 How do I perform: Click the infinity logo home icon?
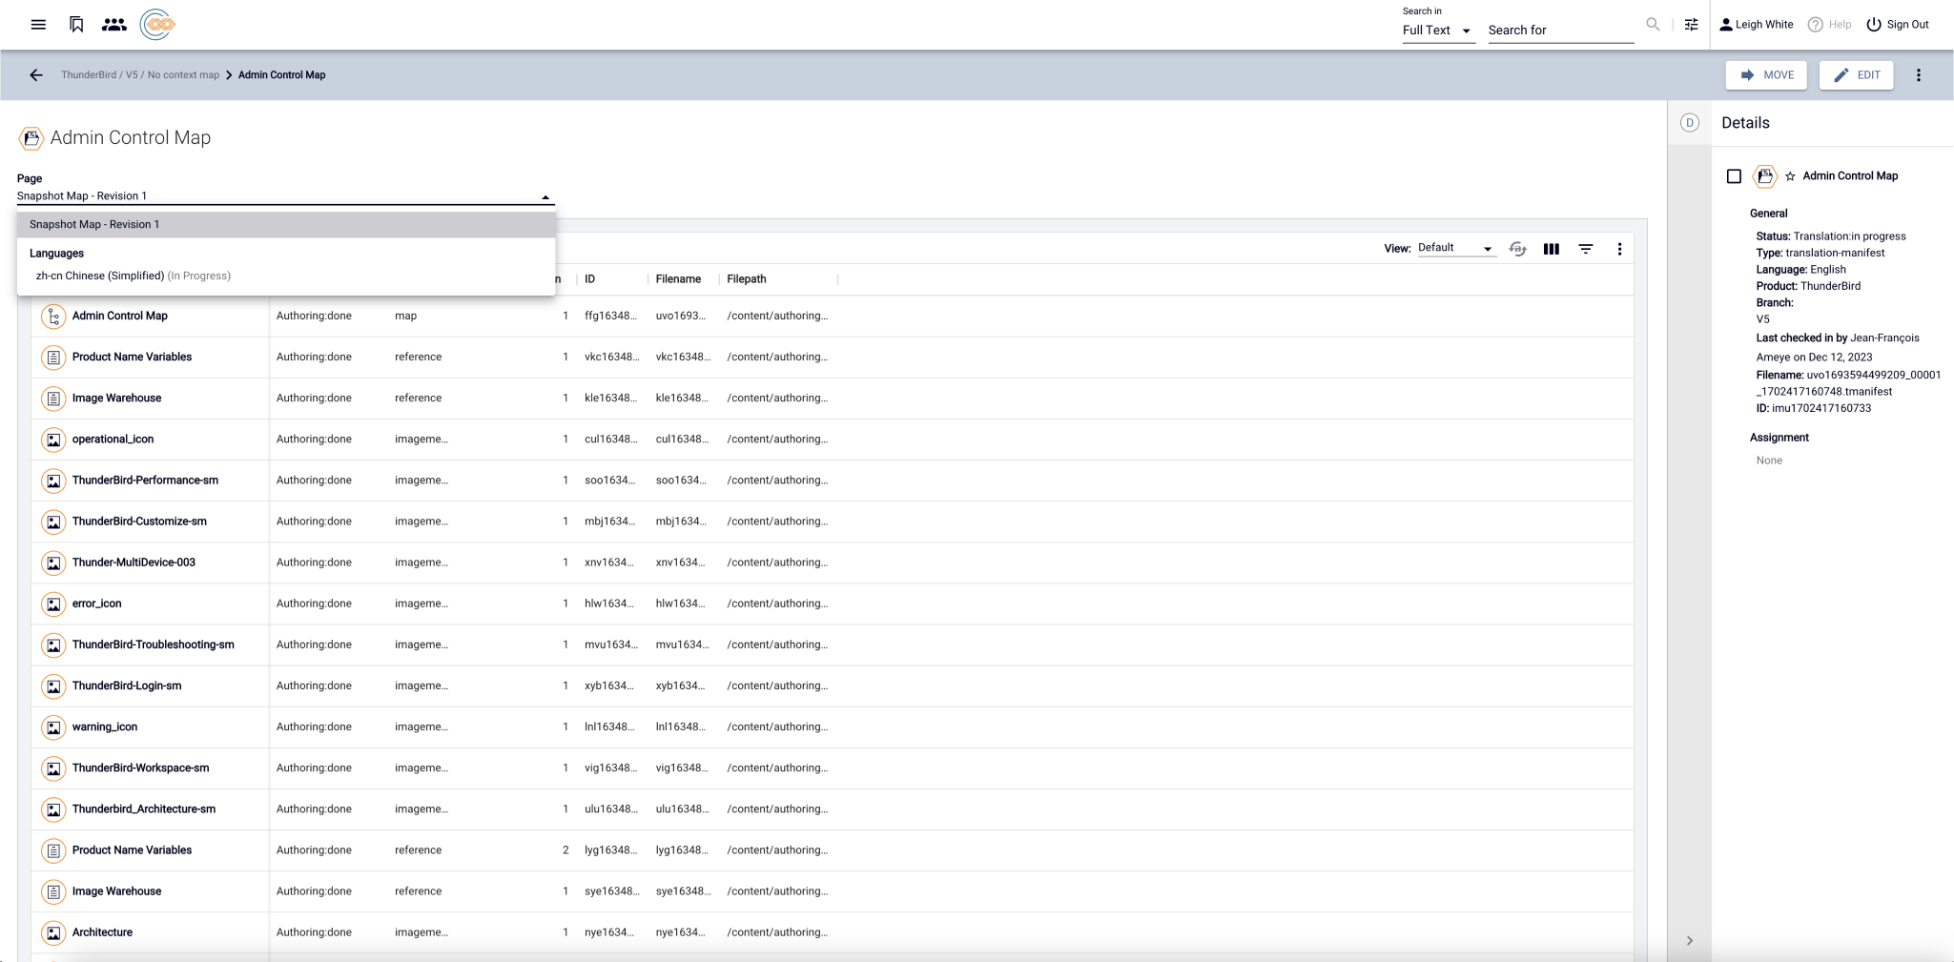[157, 25]
